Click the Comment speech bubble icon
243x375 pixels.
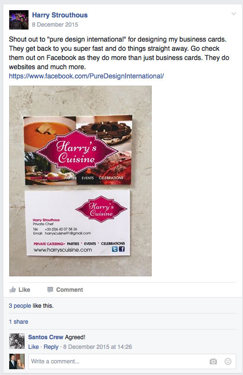50,290
